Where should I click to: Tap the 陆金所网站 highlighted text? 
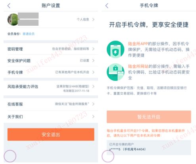(x=138, y=66)
